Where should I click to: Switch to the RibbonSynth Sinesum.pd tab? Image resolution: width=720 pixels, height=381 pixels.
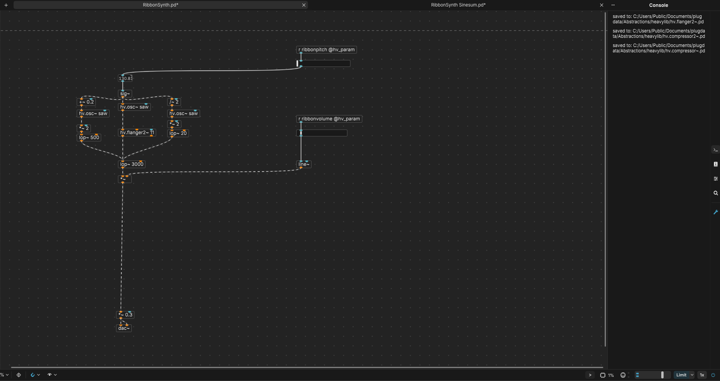pos(458,5)
